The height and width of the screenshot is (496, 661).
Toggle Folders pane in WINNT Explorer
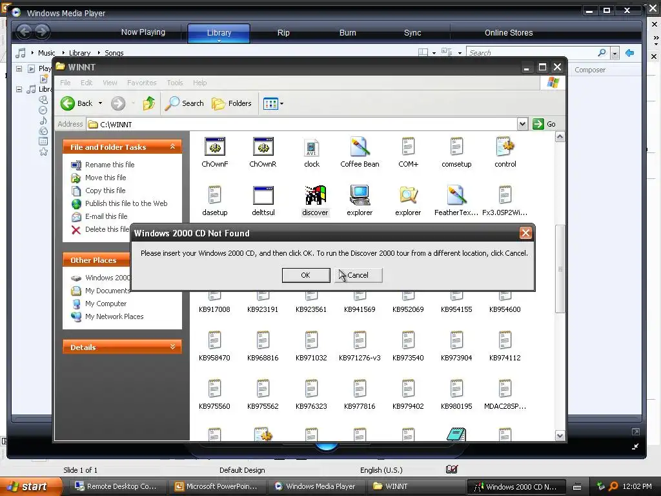coord(232,103)
